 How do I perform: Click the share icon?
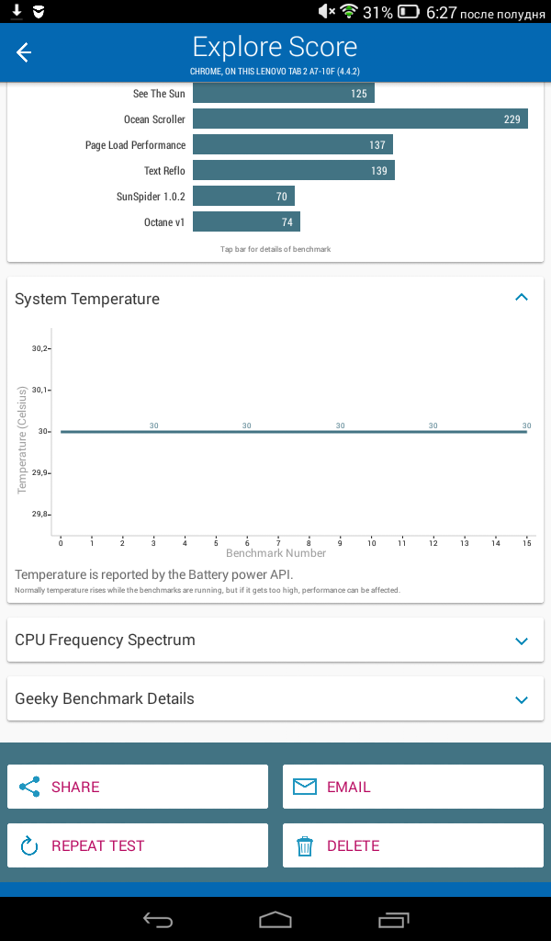coord(29,787)
